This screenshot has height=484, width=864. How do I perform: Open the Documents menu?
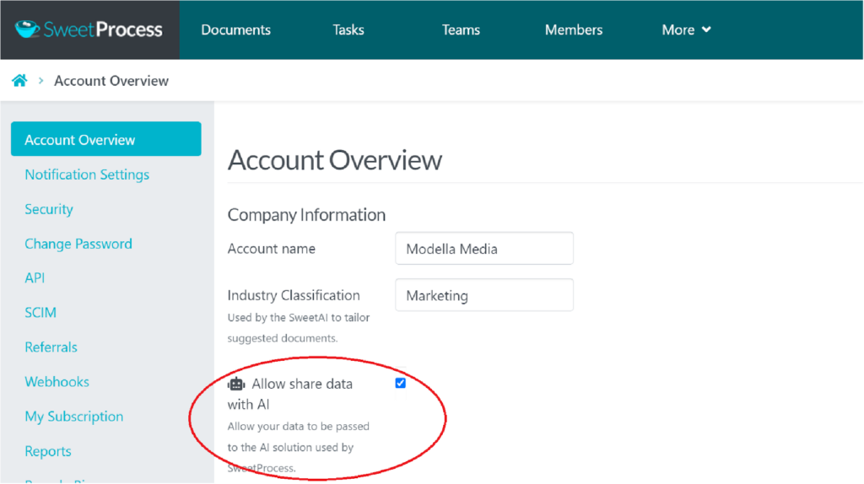click(235, 30)
